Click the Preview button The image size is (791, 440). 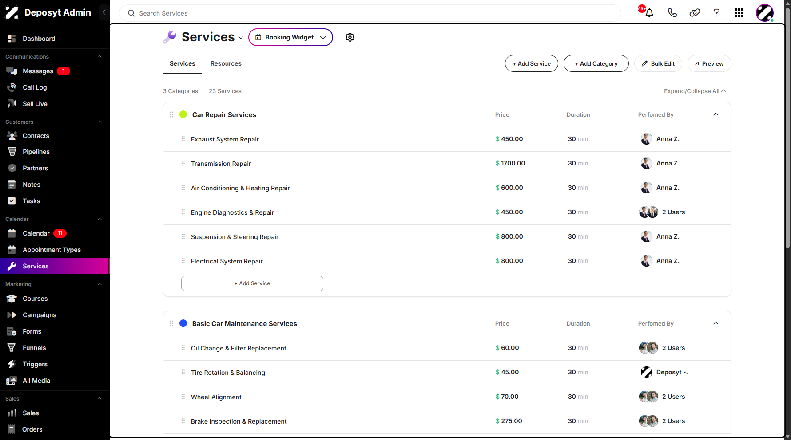709,63
